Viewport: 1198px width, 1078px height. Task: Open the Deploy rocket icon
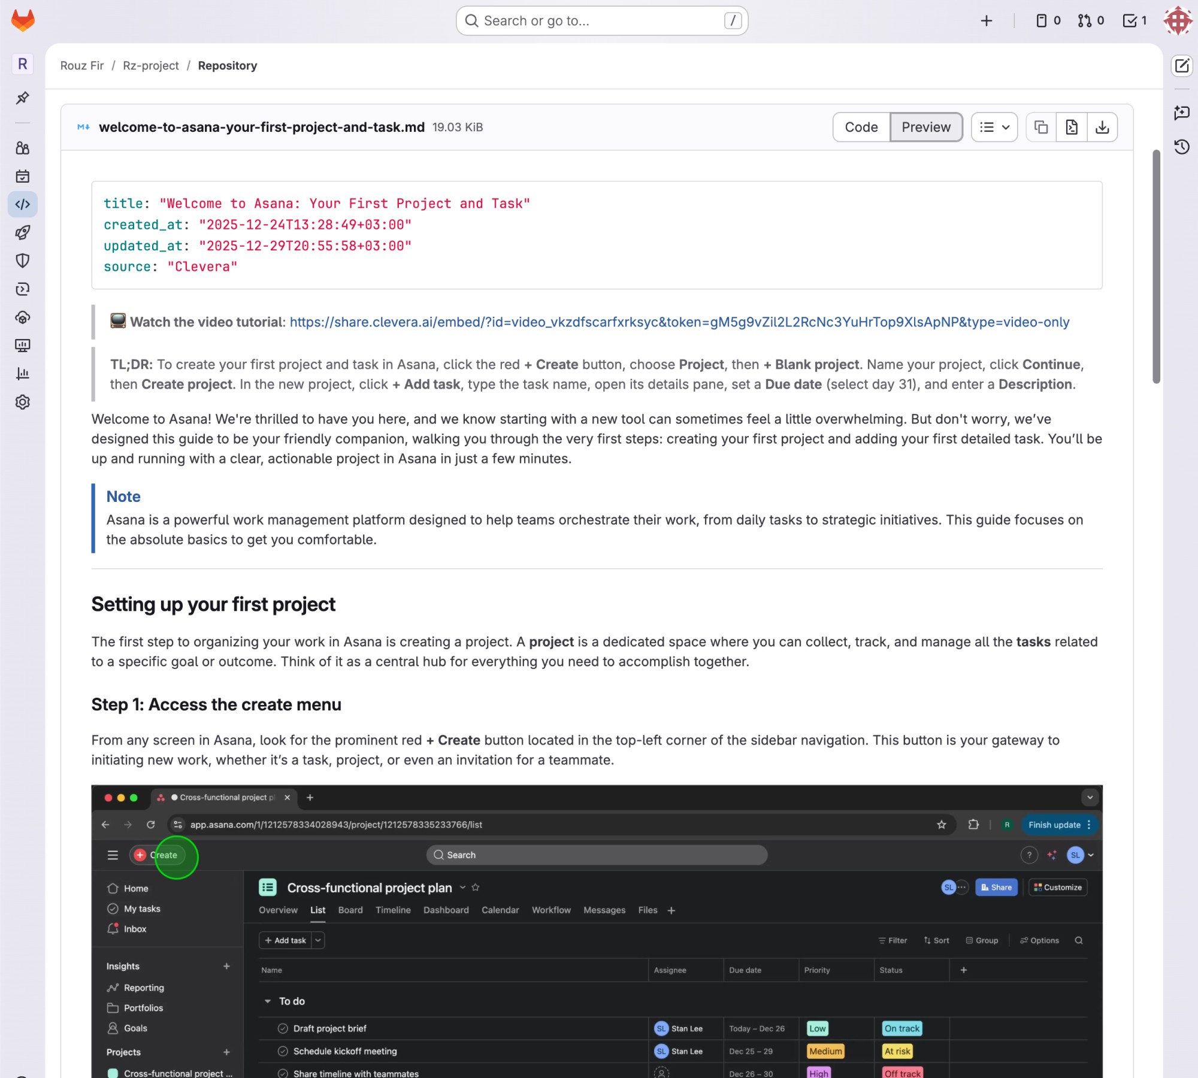tap(23, 232)
